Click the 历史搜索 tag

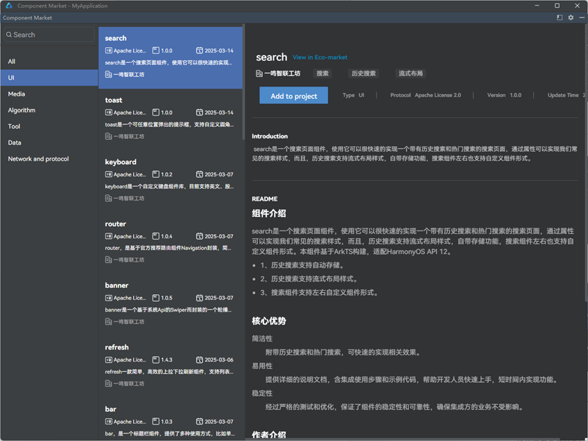click(x=363, y=73)
